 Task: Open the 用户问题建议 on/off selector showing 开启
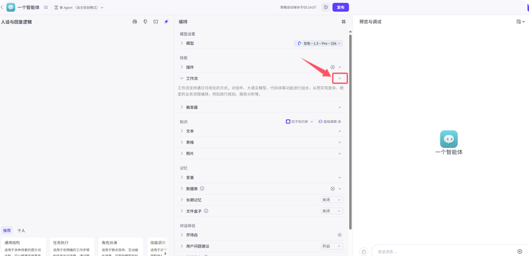click(x=332, y=246)
